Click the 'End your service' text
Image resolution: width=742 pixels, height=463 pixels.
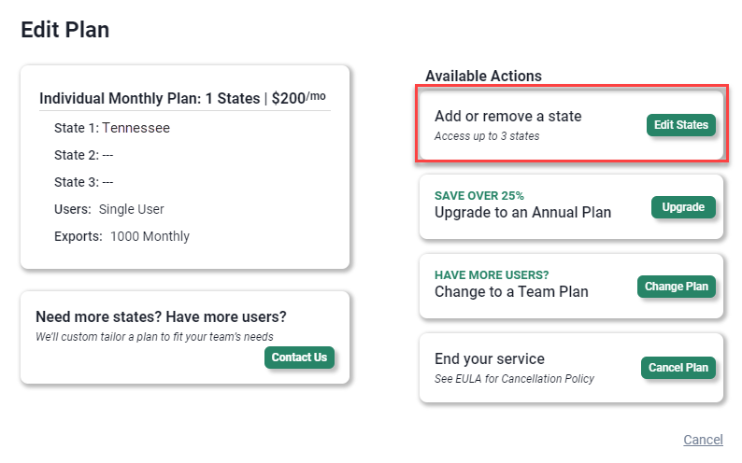click(489, 359)
